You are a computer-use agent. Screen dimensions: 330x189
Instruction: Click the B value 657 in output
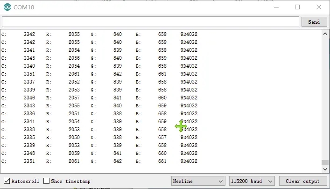click(x=162, y=137)
